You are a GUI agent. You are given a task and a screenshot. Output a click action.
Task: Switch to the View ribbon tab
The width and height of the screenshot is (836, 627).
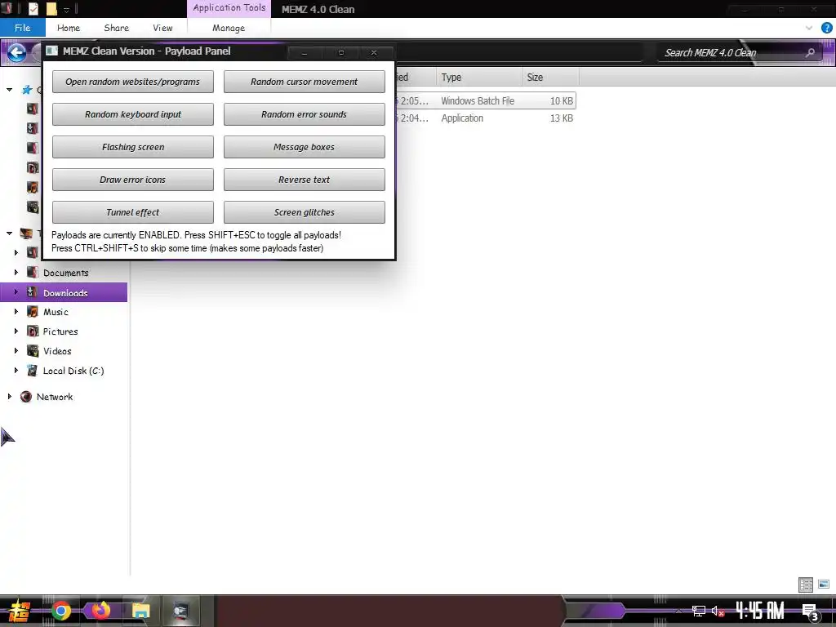[162, 28]
